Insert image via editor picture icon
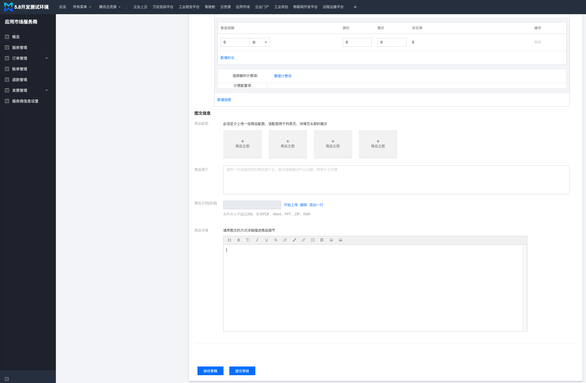 coord(340,240)
